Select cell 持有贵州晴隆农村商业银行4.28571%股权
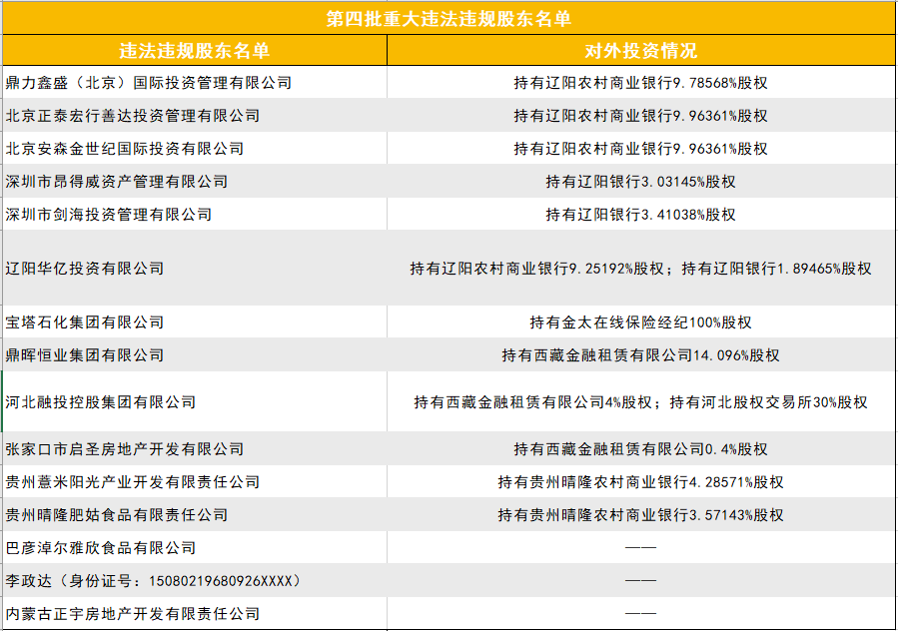Image resolution: width=898 pixels, height=631 pixels. [641, 481]
